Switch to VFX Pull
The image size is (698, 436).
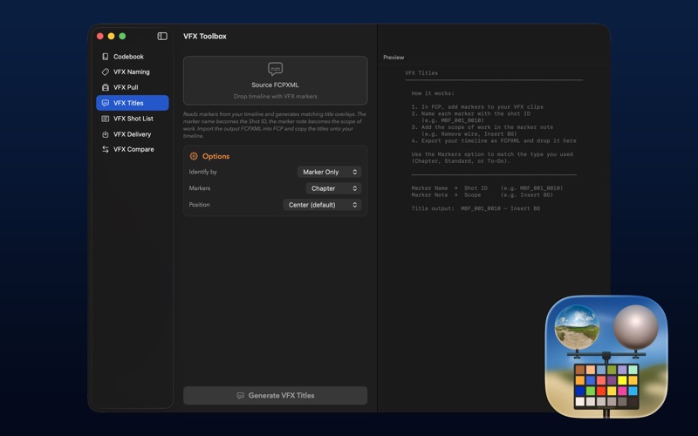133,87
